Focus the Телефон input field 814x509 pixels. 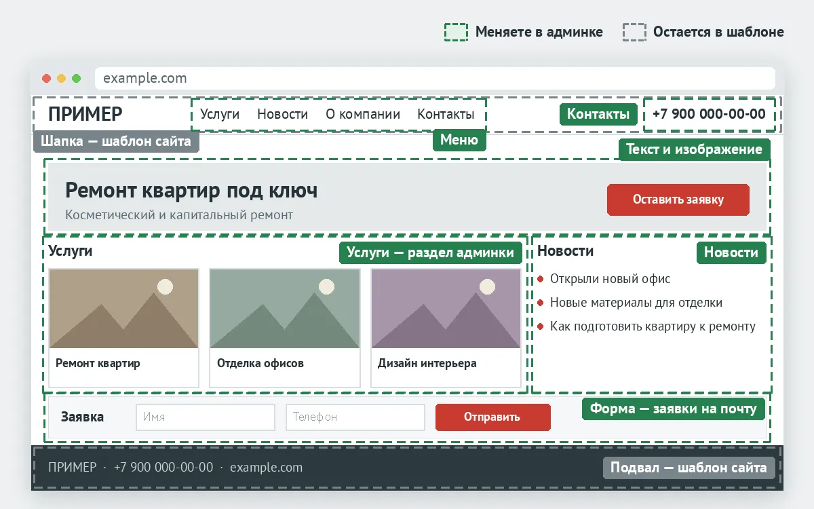[x=355, y=417]
